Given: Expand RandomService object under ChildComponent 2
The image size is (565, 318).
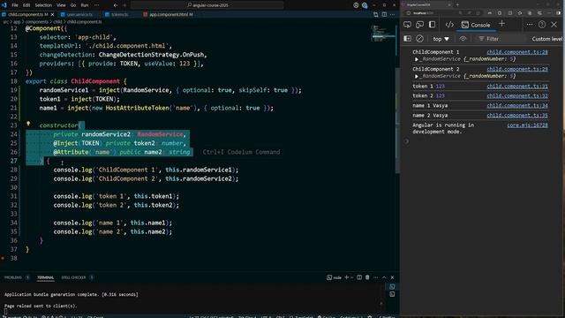Looking at the screenshot, I should [417, 76].
